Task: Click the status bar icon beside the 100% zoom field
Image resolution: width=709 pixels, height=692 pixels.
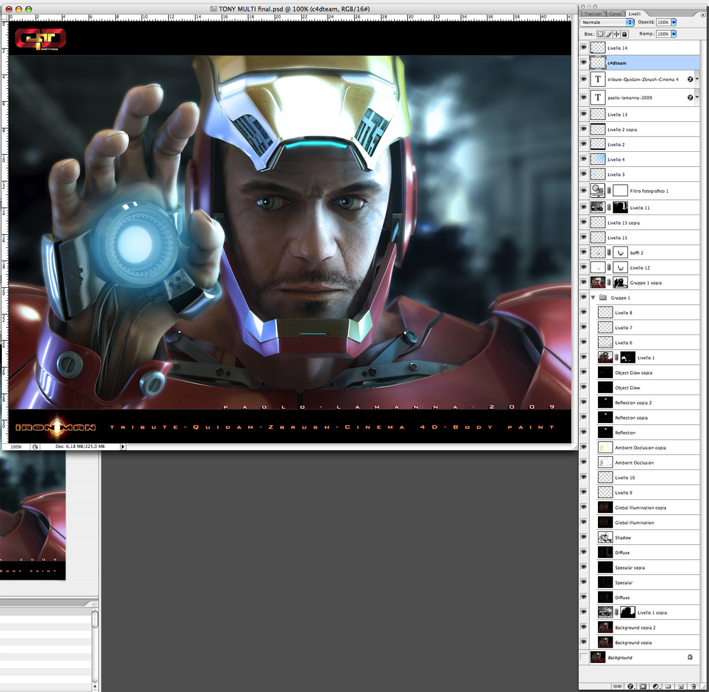Action: pos(35,447)
